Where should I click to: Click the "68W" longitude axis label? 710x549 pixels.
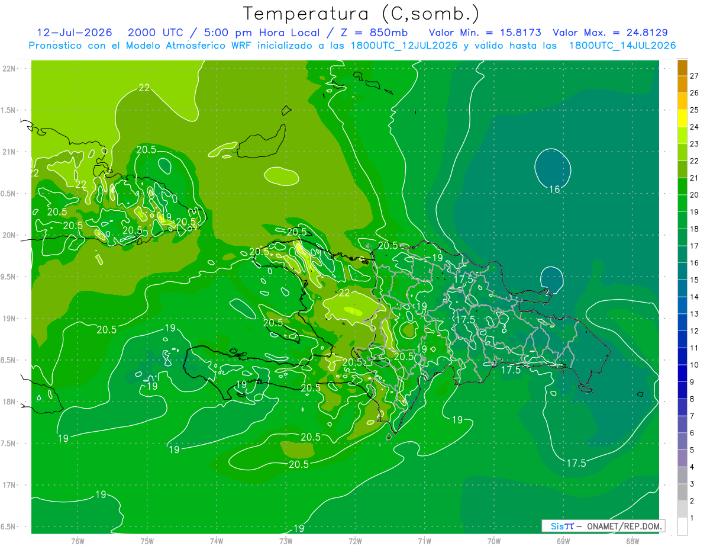(x=632, y=541)
